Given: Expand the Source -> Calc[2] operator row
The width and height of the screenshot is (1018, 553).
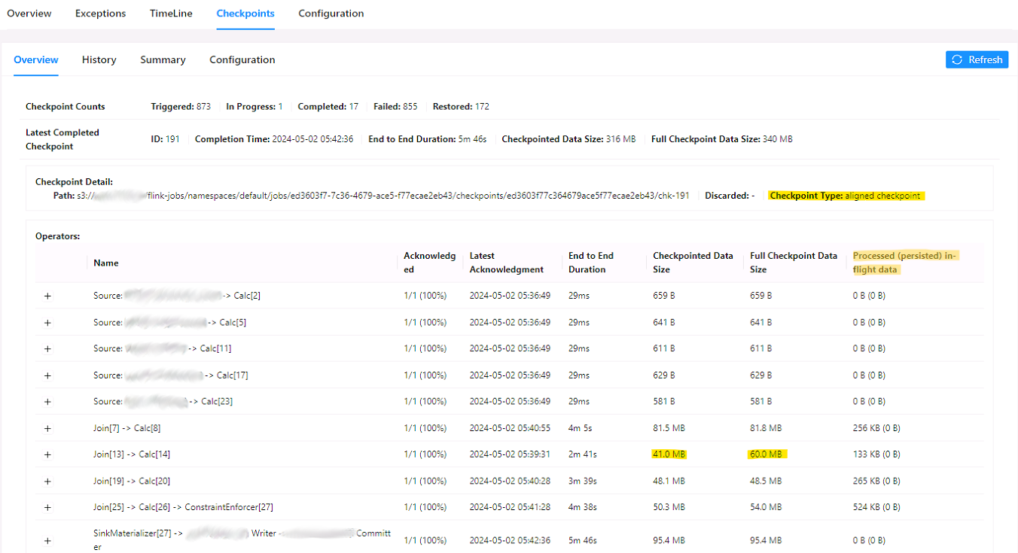Looking at the screenshot, I should 47,296.
